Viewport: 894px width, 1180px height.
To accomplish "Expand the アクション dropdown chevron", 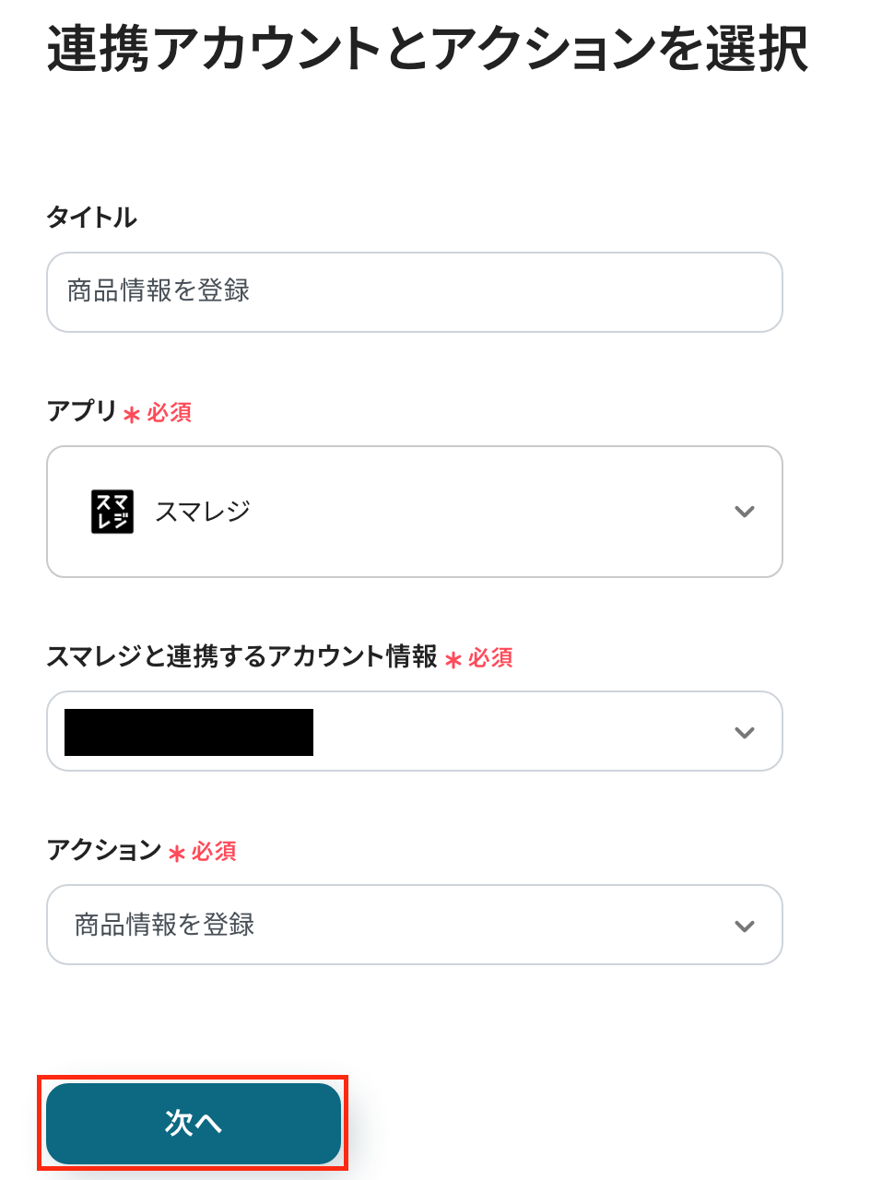I will click(745, 926).
